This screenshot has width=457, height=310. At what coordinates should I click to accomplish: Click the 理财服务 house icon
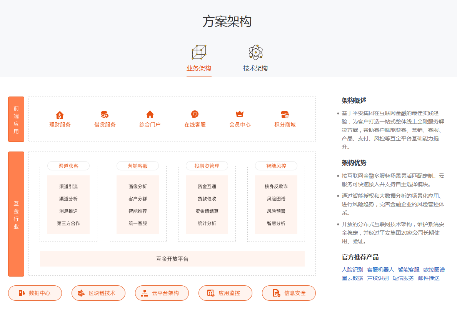coord(60,115)
